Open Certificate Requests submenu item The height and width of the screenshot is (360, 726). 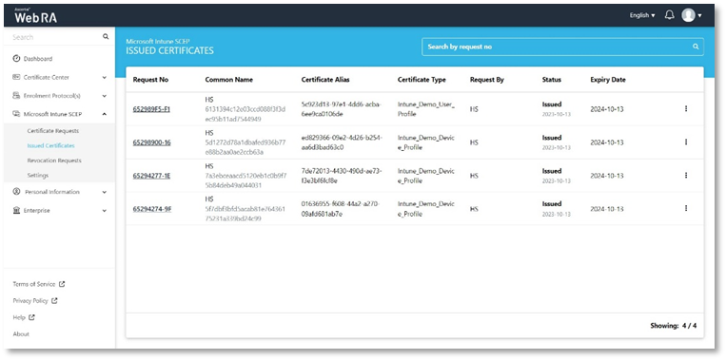(52, 131)
